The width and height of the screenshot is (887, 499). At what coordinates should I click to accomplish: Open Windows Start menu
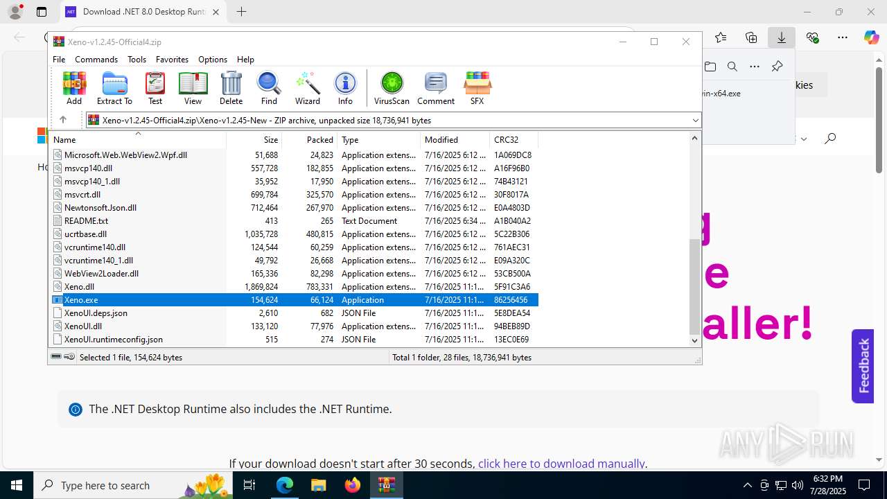(17, 485)
